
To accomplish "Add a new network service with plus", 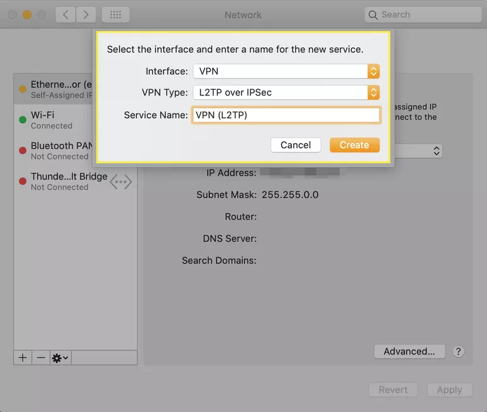I will pos(23,358).
